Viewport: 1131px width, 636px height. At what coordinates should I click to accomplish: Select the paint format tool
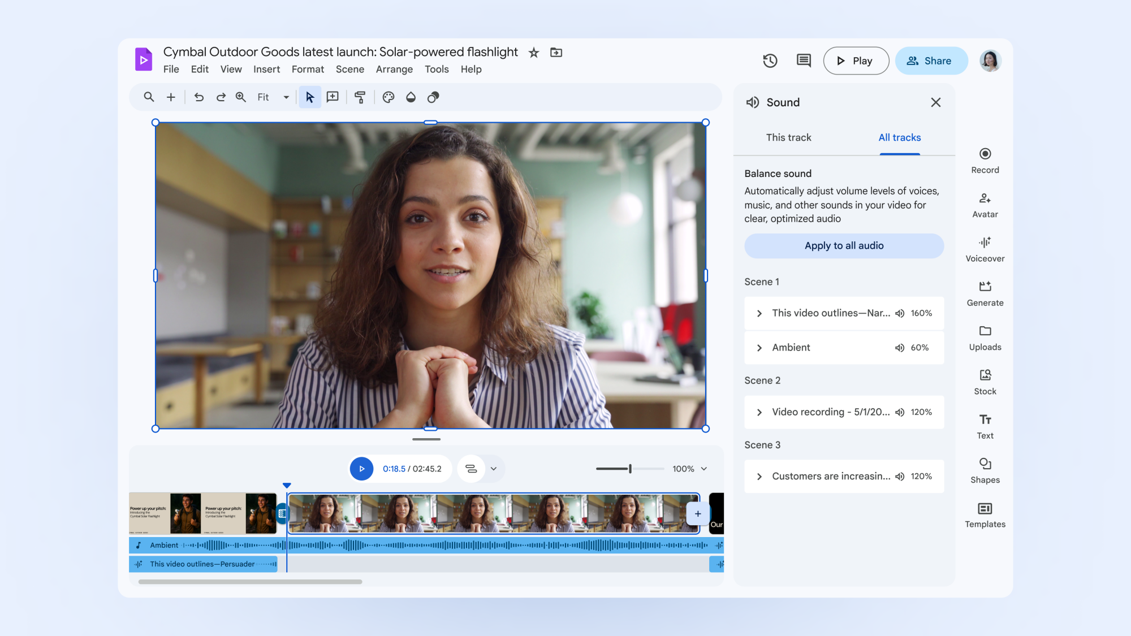(360, 97)
